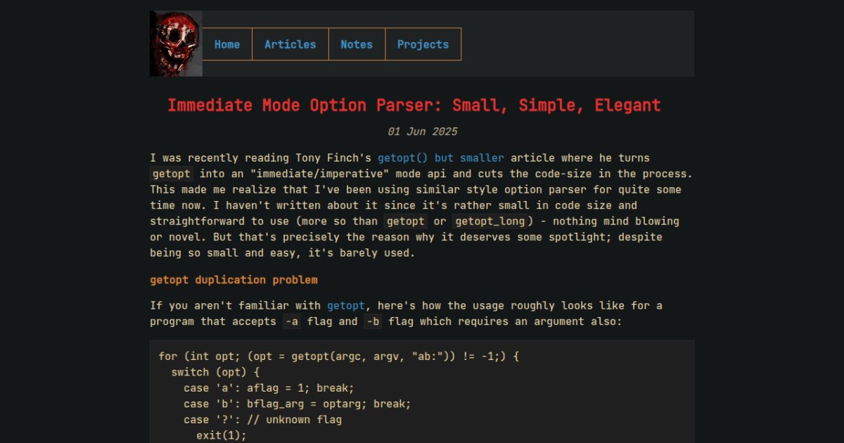Click the red skull site logo

pyautogui.click(x=176, y=44)
